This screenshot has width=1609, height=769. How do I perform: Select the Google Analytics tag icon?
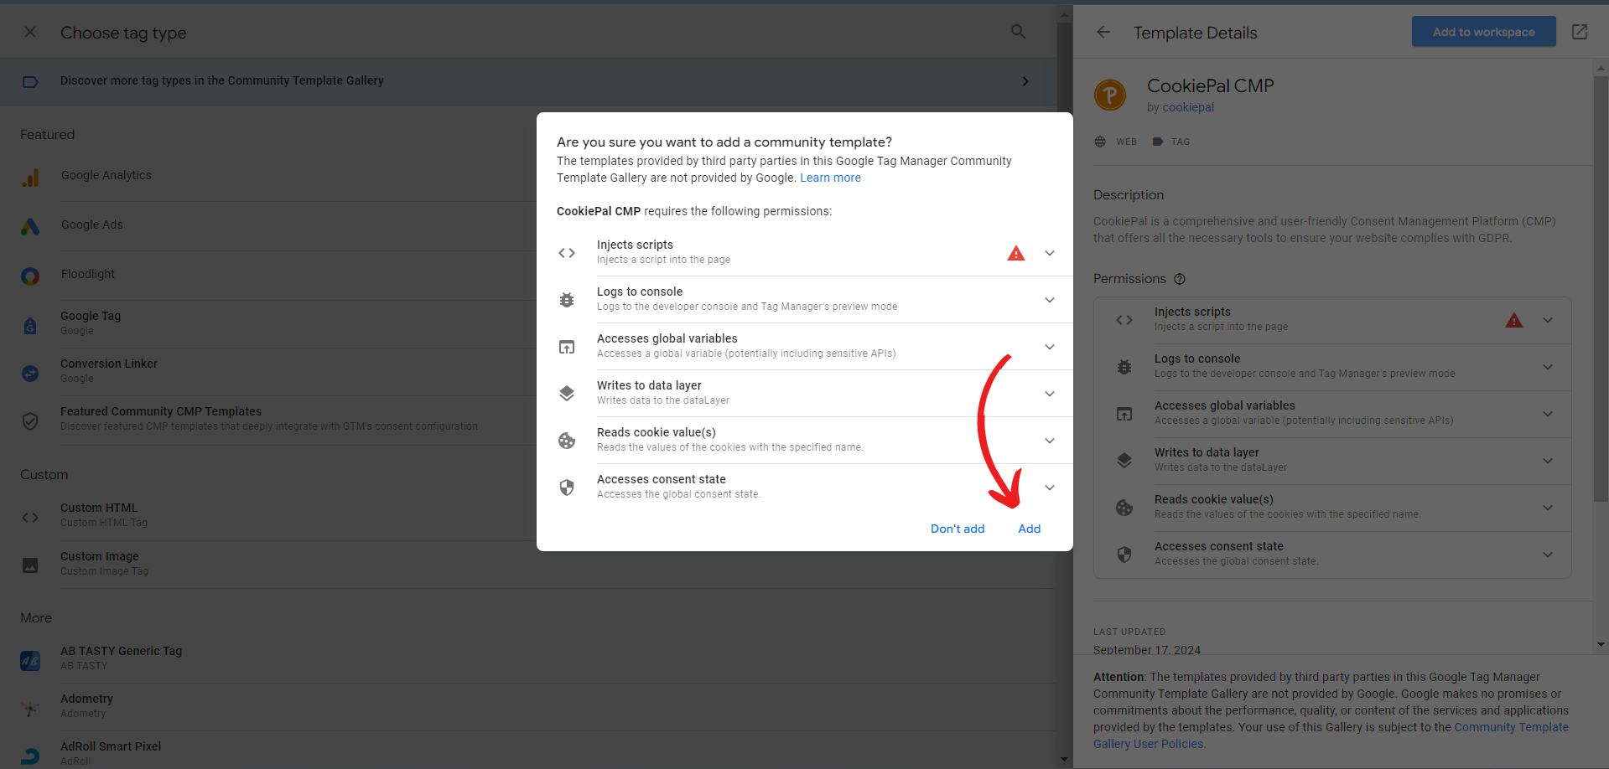pos(30,178)
